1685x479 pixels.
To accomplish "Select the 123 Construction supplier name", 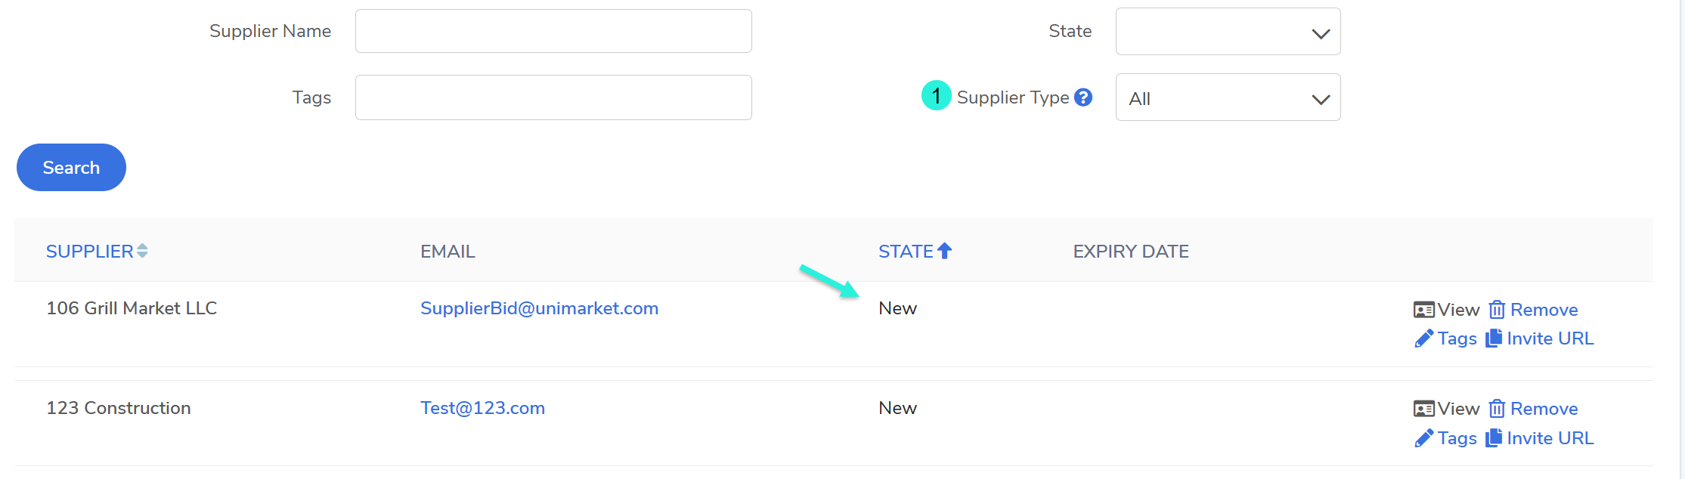I will coord(119,408).
